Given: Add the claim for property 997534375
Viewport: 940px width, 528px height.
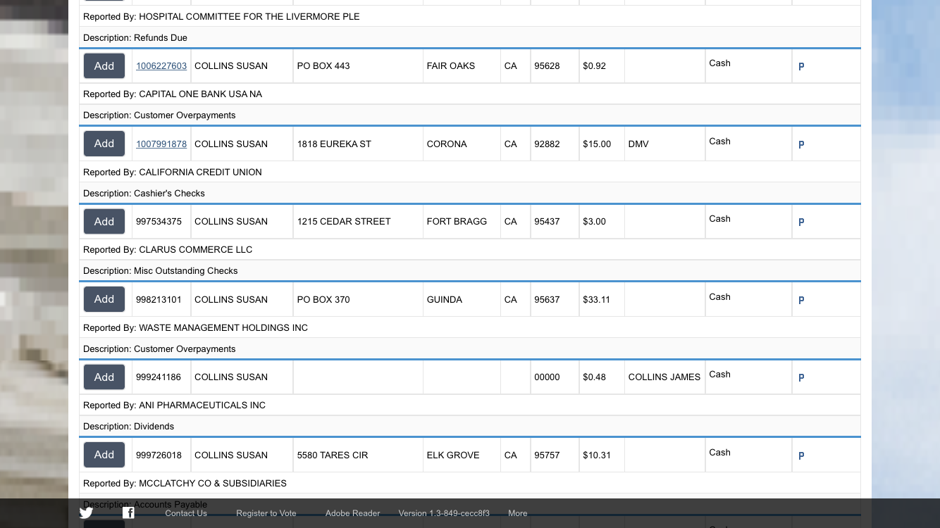Looking at the screenshot, I should tap(104, 221).
